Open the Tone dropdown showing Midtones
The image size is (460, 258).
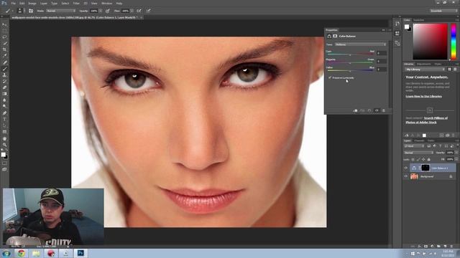(361, 44)
